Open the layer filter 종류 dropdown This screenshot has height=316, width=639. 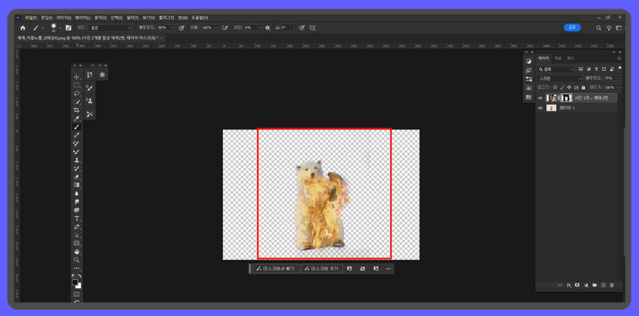pos(555,69)
